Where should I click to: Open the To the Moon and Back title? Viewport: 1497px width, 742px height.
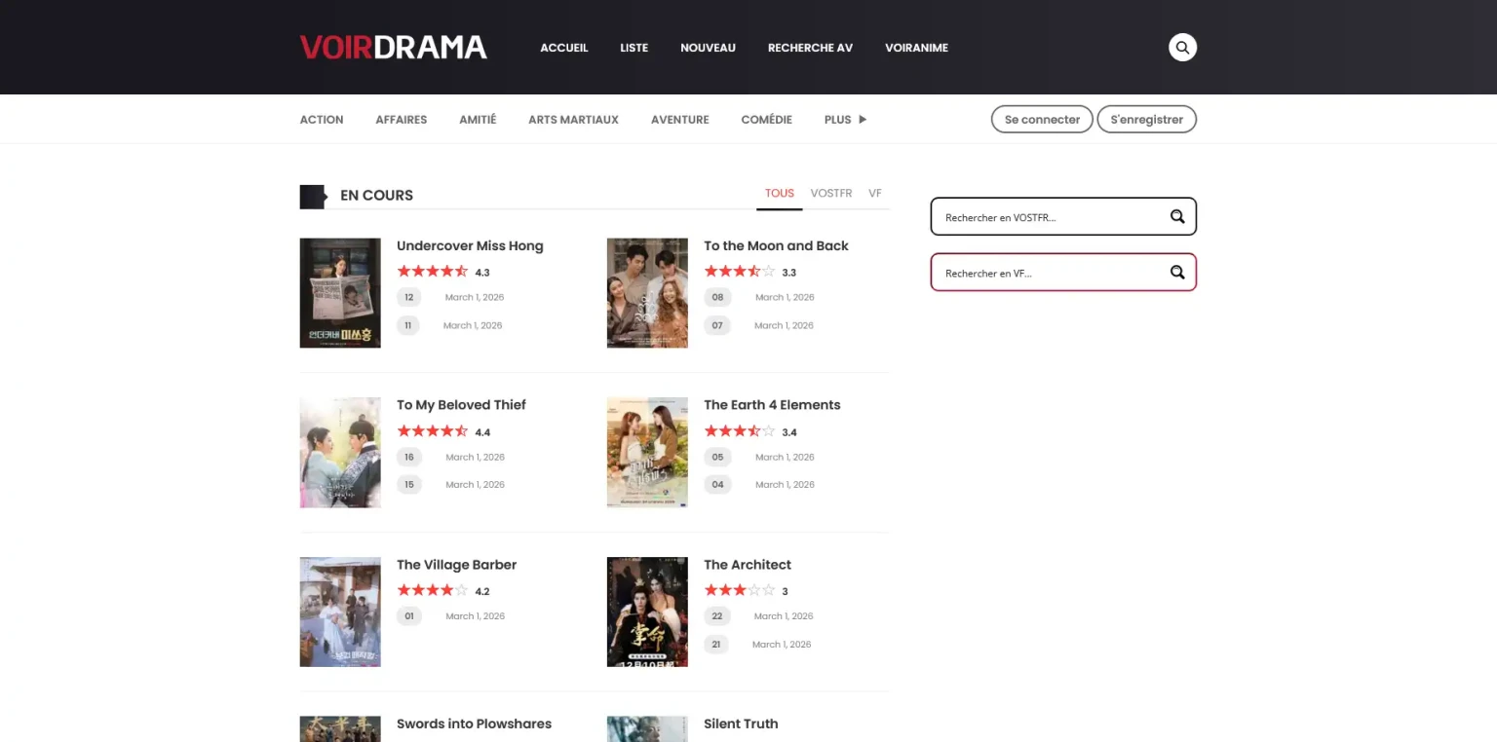click(776, 246)
